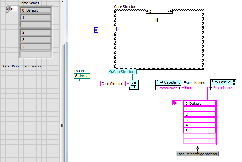Click the Case-Reihenfolge nachher comment label

tap(197, 154)
